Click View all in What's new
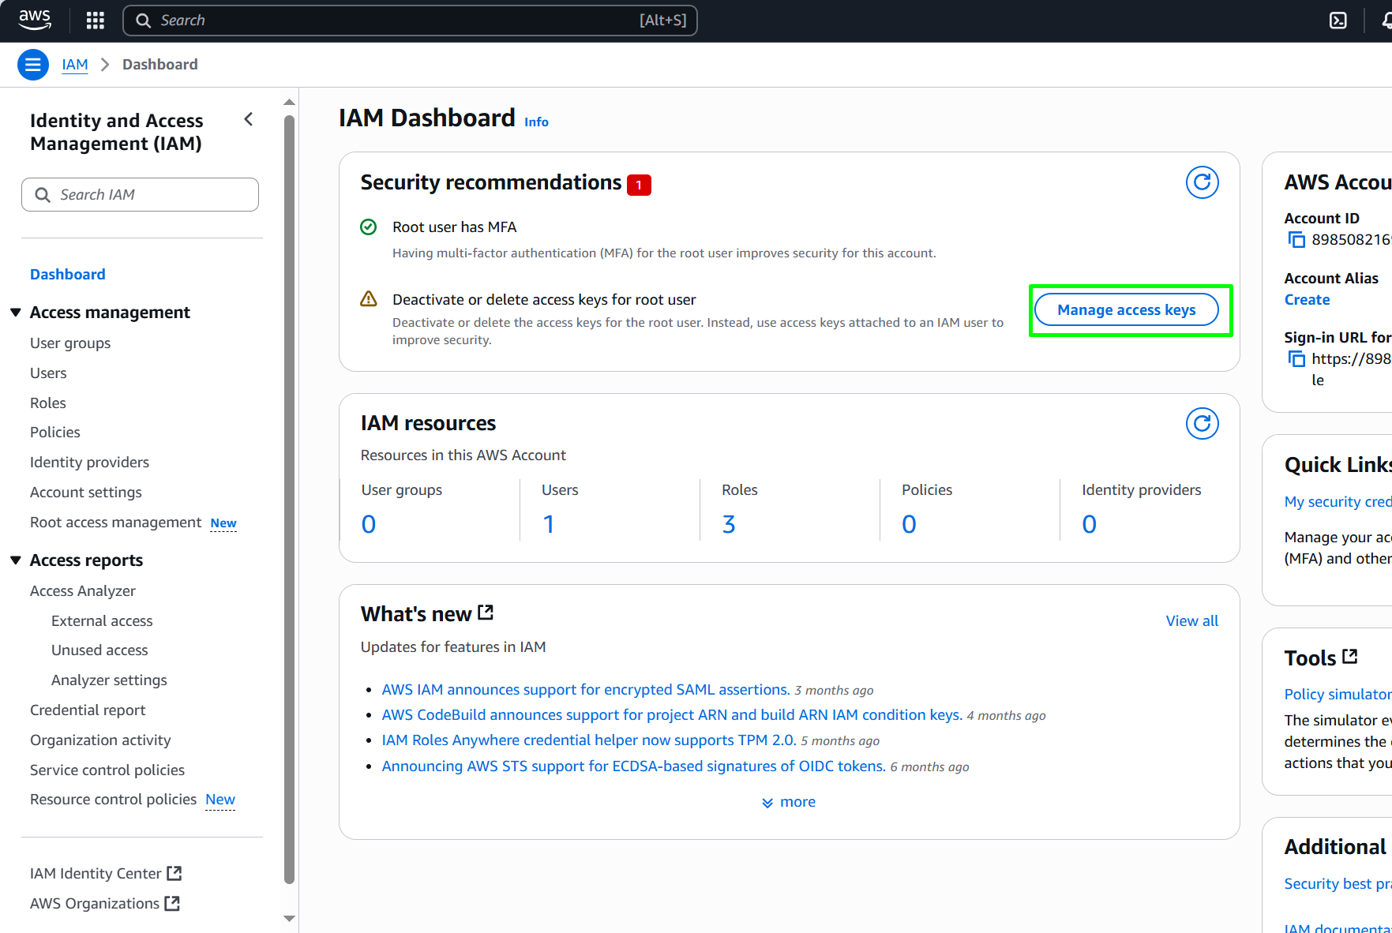This screenshot has height=933, width=1392. click(x=1191, y=621)
